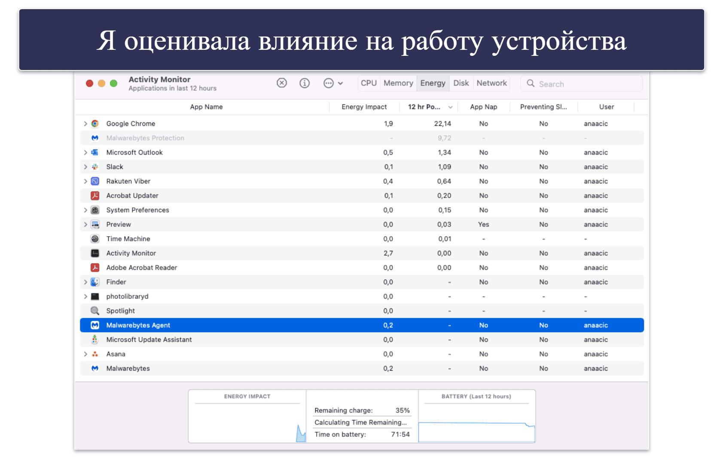Sort by the Energy Impact column
The image size is (723, 460).
click(364, 107)
